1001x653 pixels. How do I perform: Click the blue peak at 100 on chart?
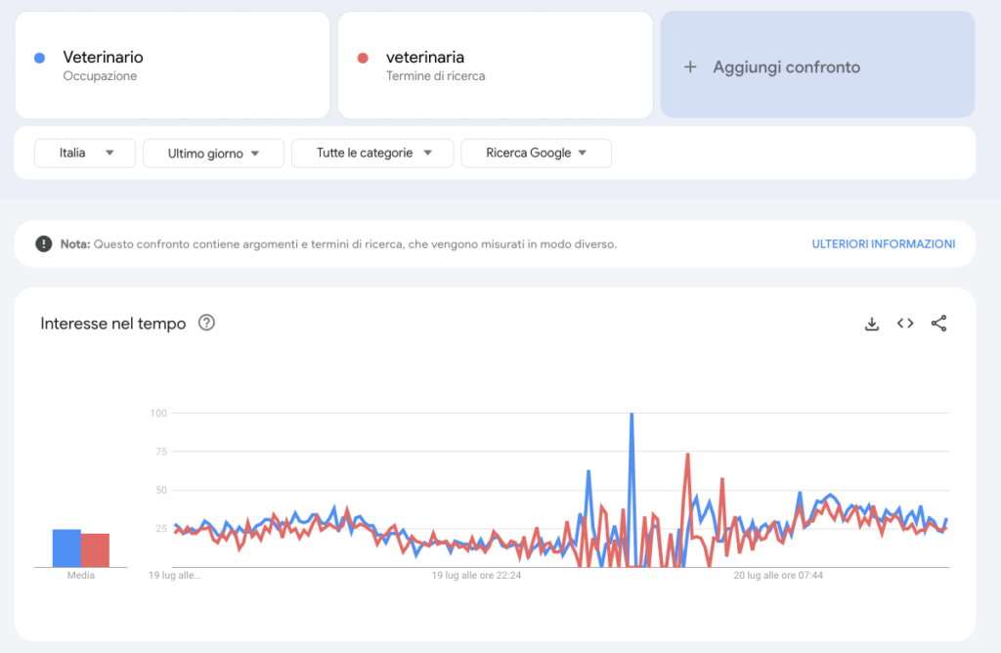(631, 414)
